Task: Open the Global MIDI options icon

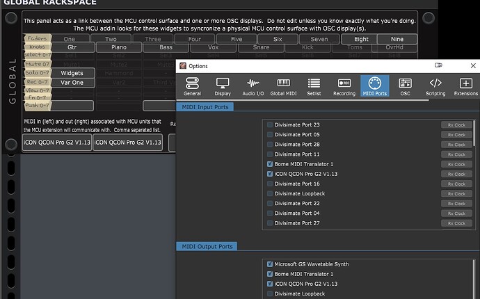Action: coord(283,86)
